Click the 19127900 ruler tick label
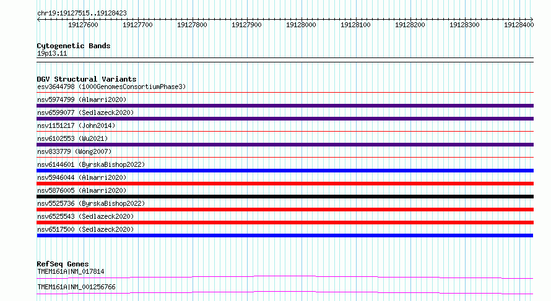Screen dimensions: 551x301 click(246, 25)
